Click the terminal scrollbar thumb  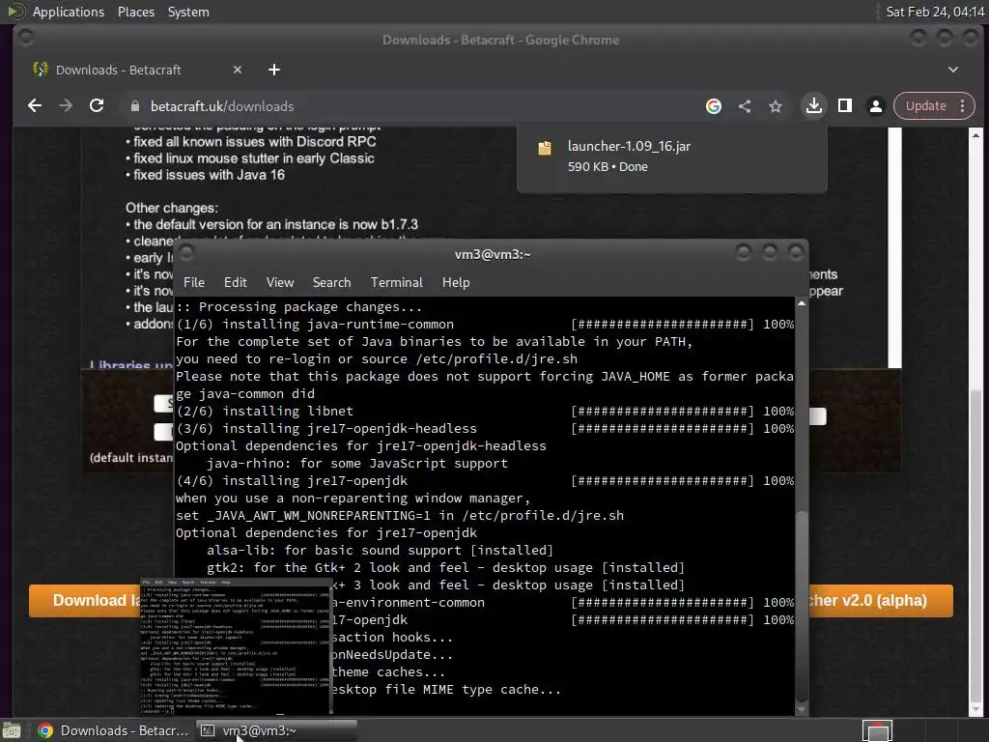pos(802,606)
